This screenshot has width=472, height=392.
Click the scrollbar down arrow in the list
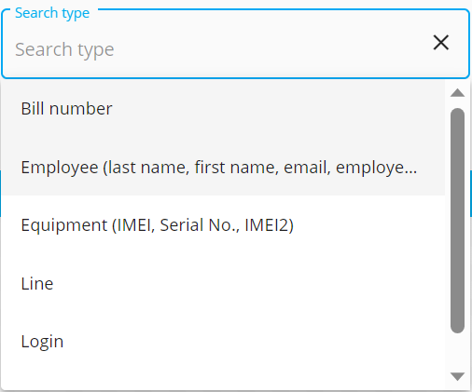pyautogui.click(x=457, y=376)
